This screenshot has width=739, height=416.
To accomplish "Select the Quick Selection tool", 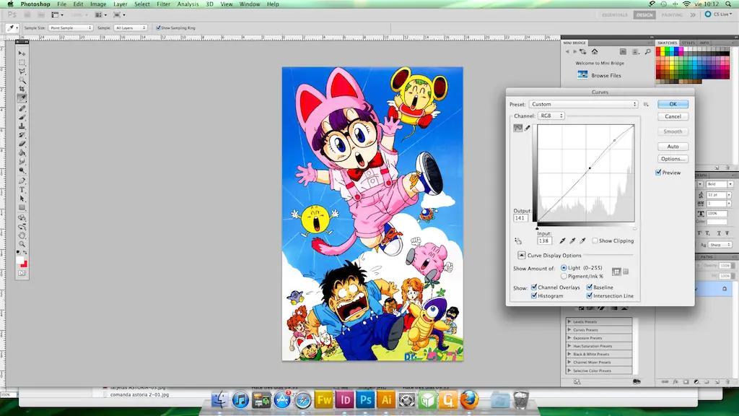I will tap(22, 80).
